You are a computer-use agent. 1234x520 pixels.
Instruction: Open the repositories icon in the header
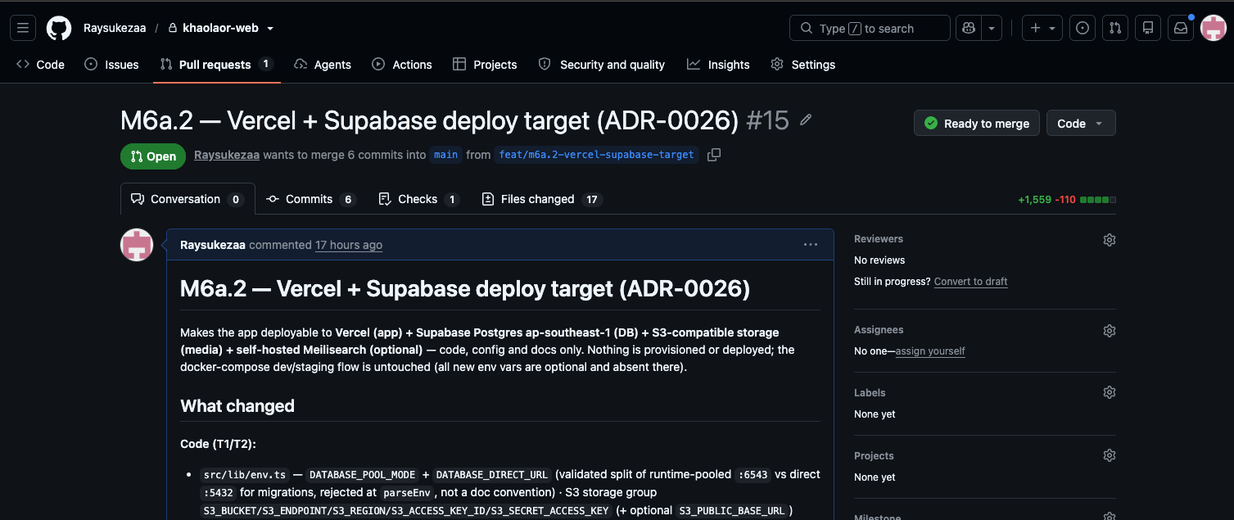tap(1148, 28)
